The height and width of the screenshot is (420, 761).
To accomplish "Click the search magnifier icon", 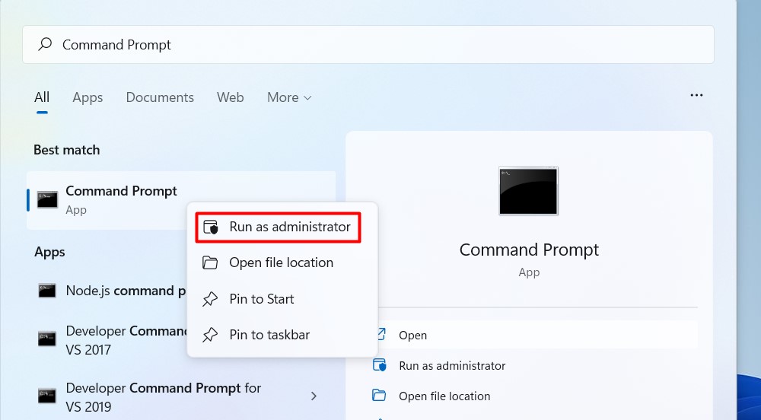I will [x=45, y=44].
